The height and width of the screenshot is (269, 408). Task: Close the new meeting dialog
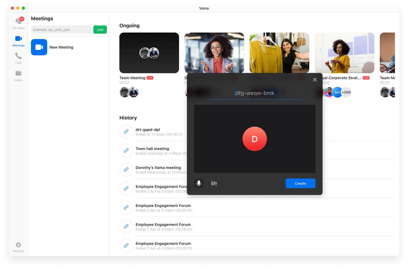[x=315, y=80]
